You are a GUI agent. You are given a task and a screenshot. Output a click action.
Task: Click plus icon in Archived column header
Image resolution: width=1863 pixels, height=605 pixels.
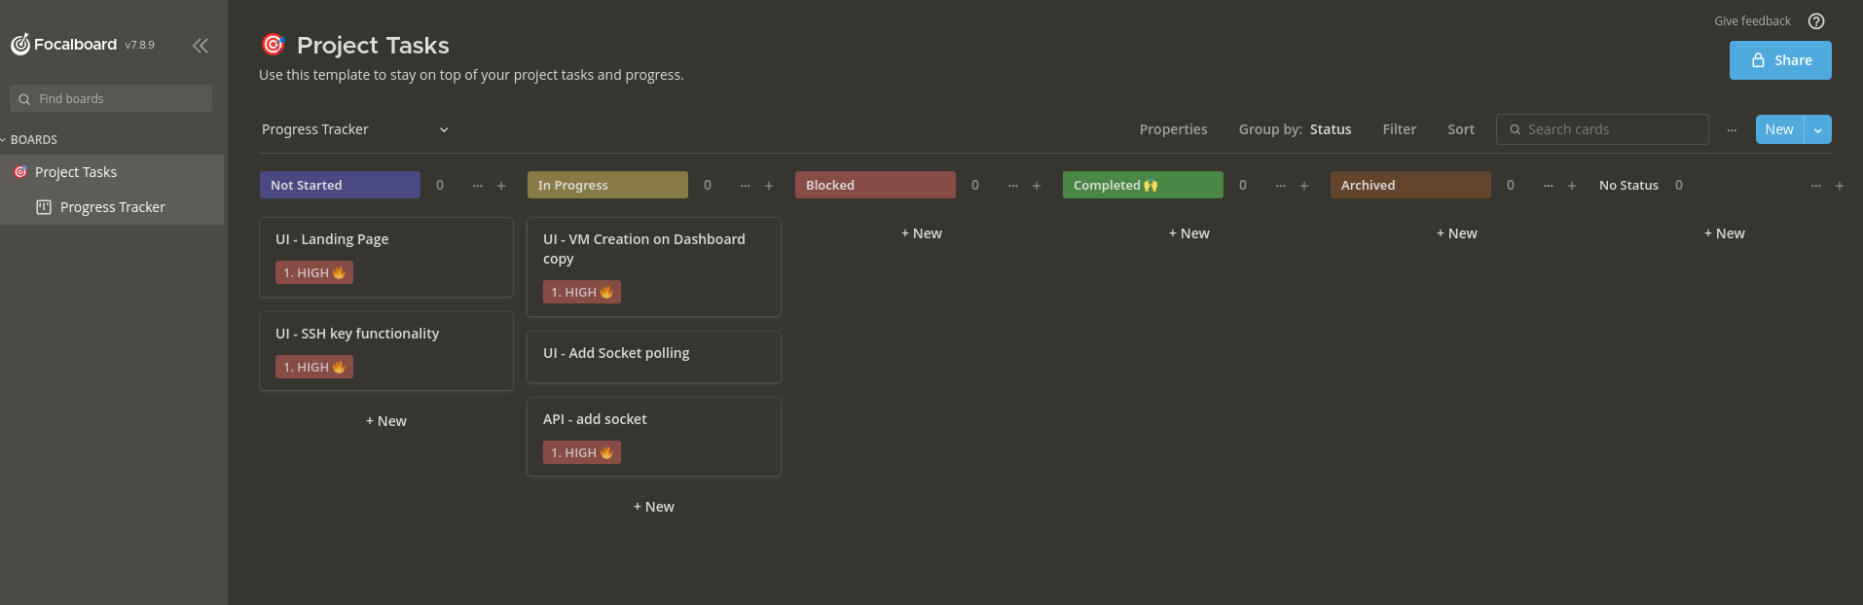(x=1571, y=186)
